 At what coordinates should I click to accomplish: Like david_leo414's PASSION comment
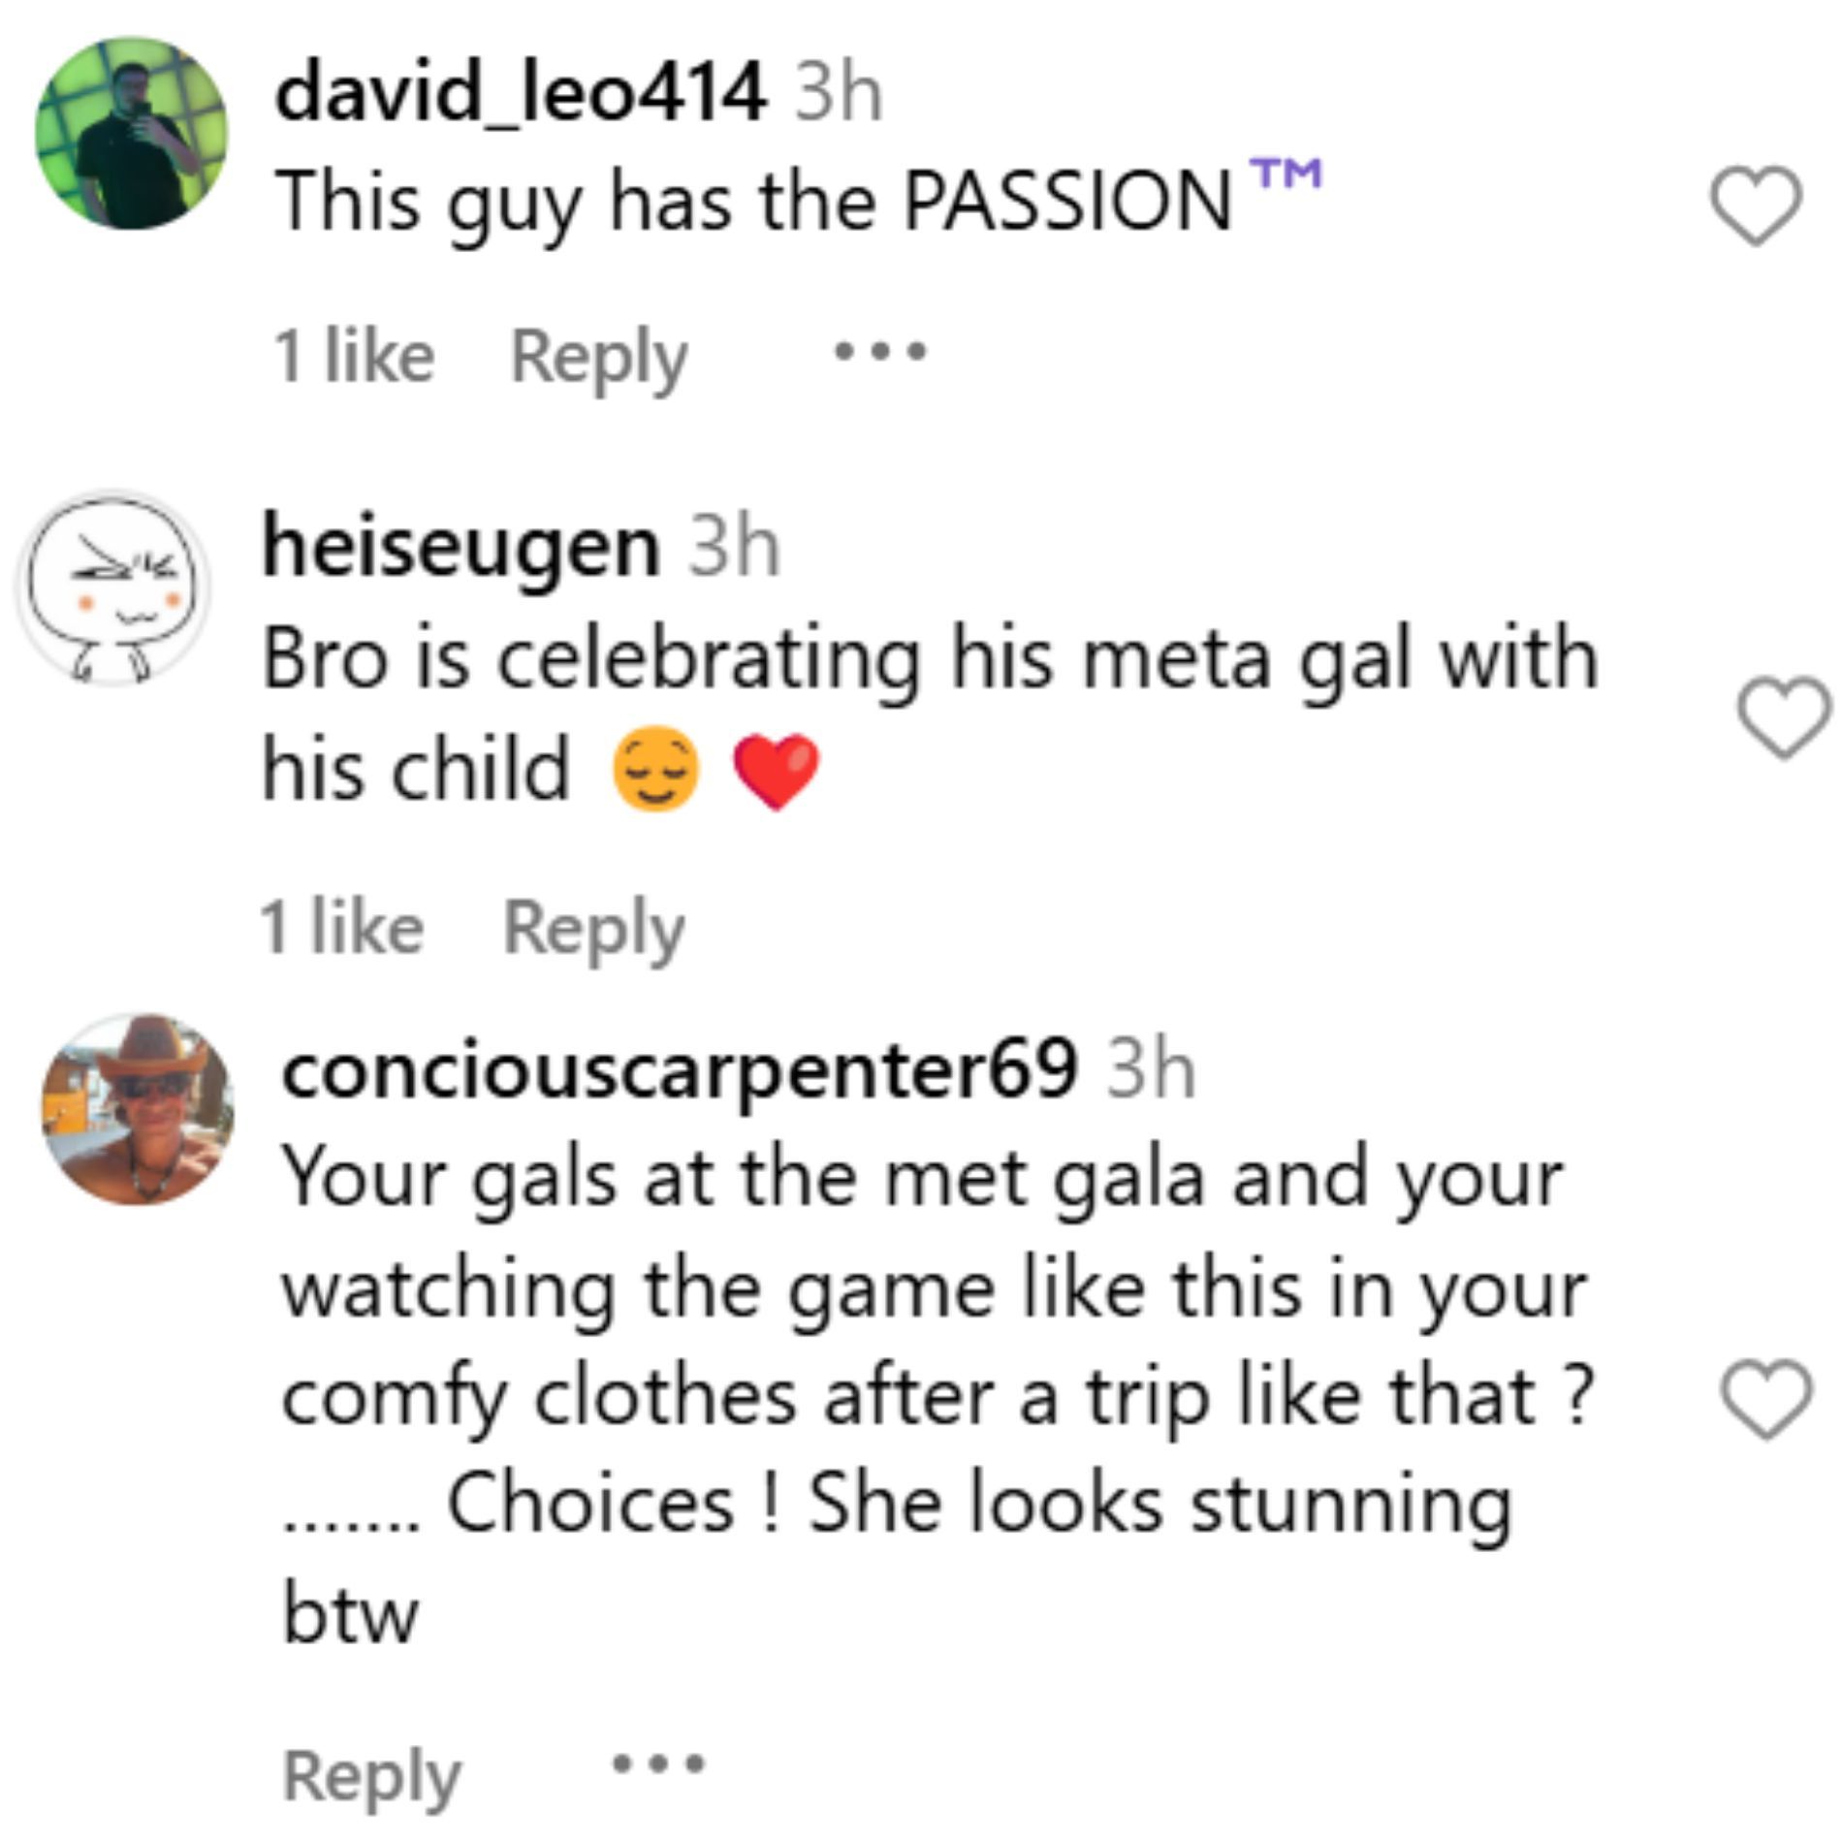click(x=1756, y=205)
